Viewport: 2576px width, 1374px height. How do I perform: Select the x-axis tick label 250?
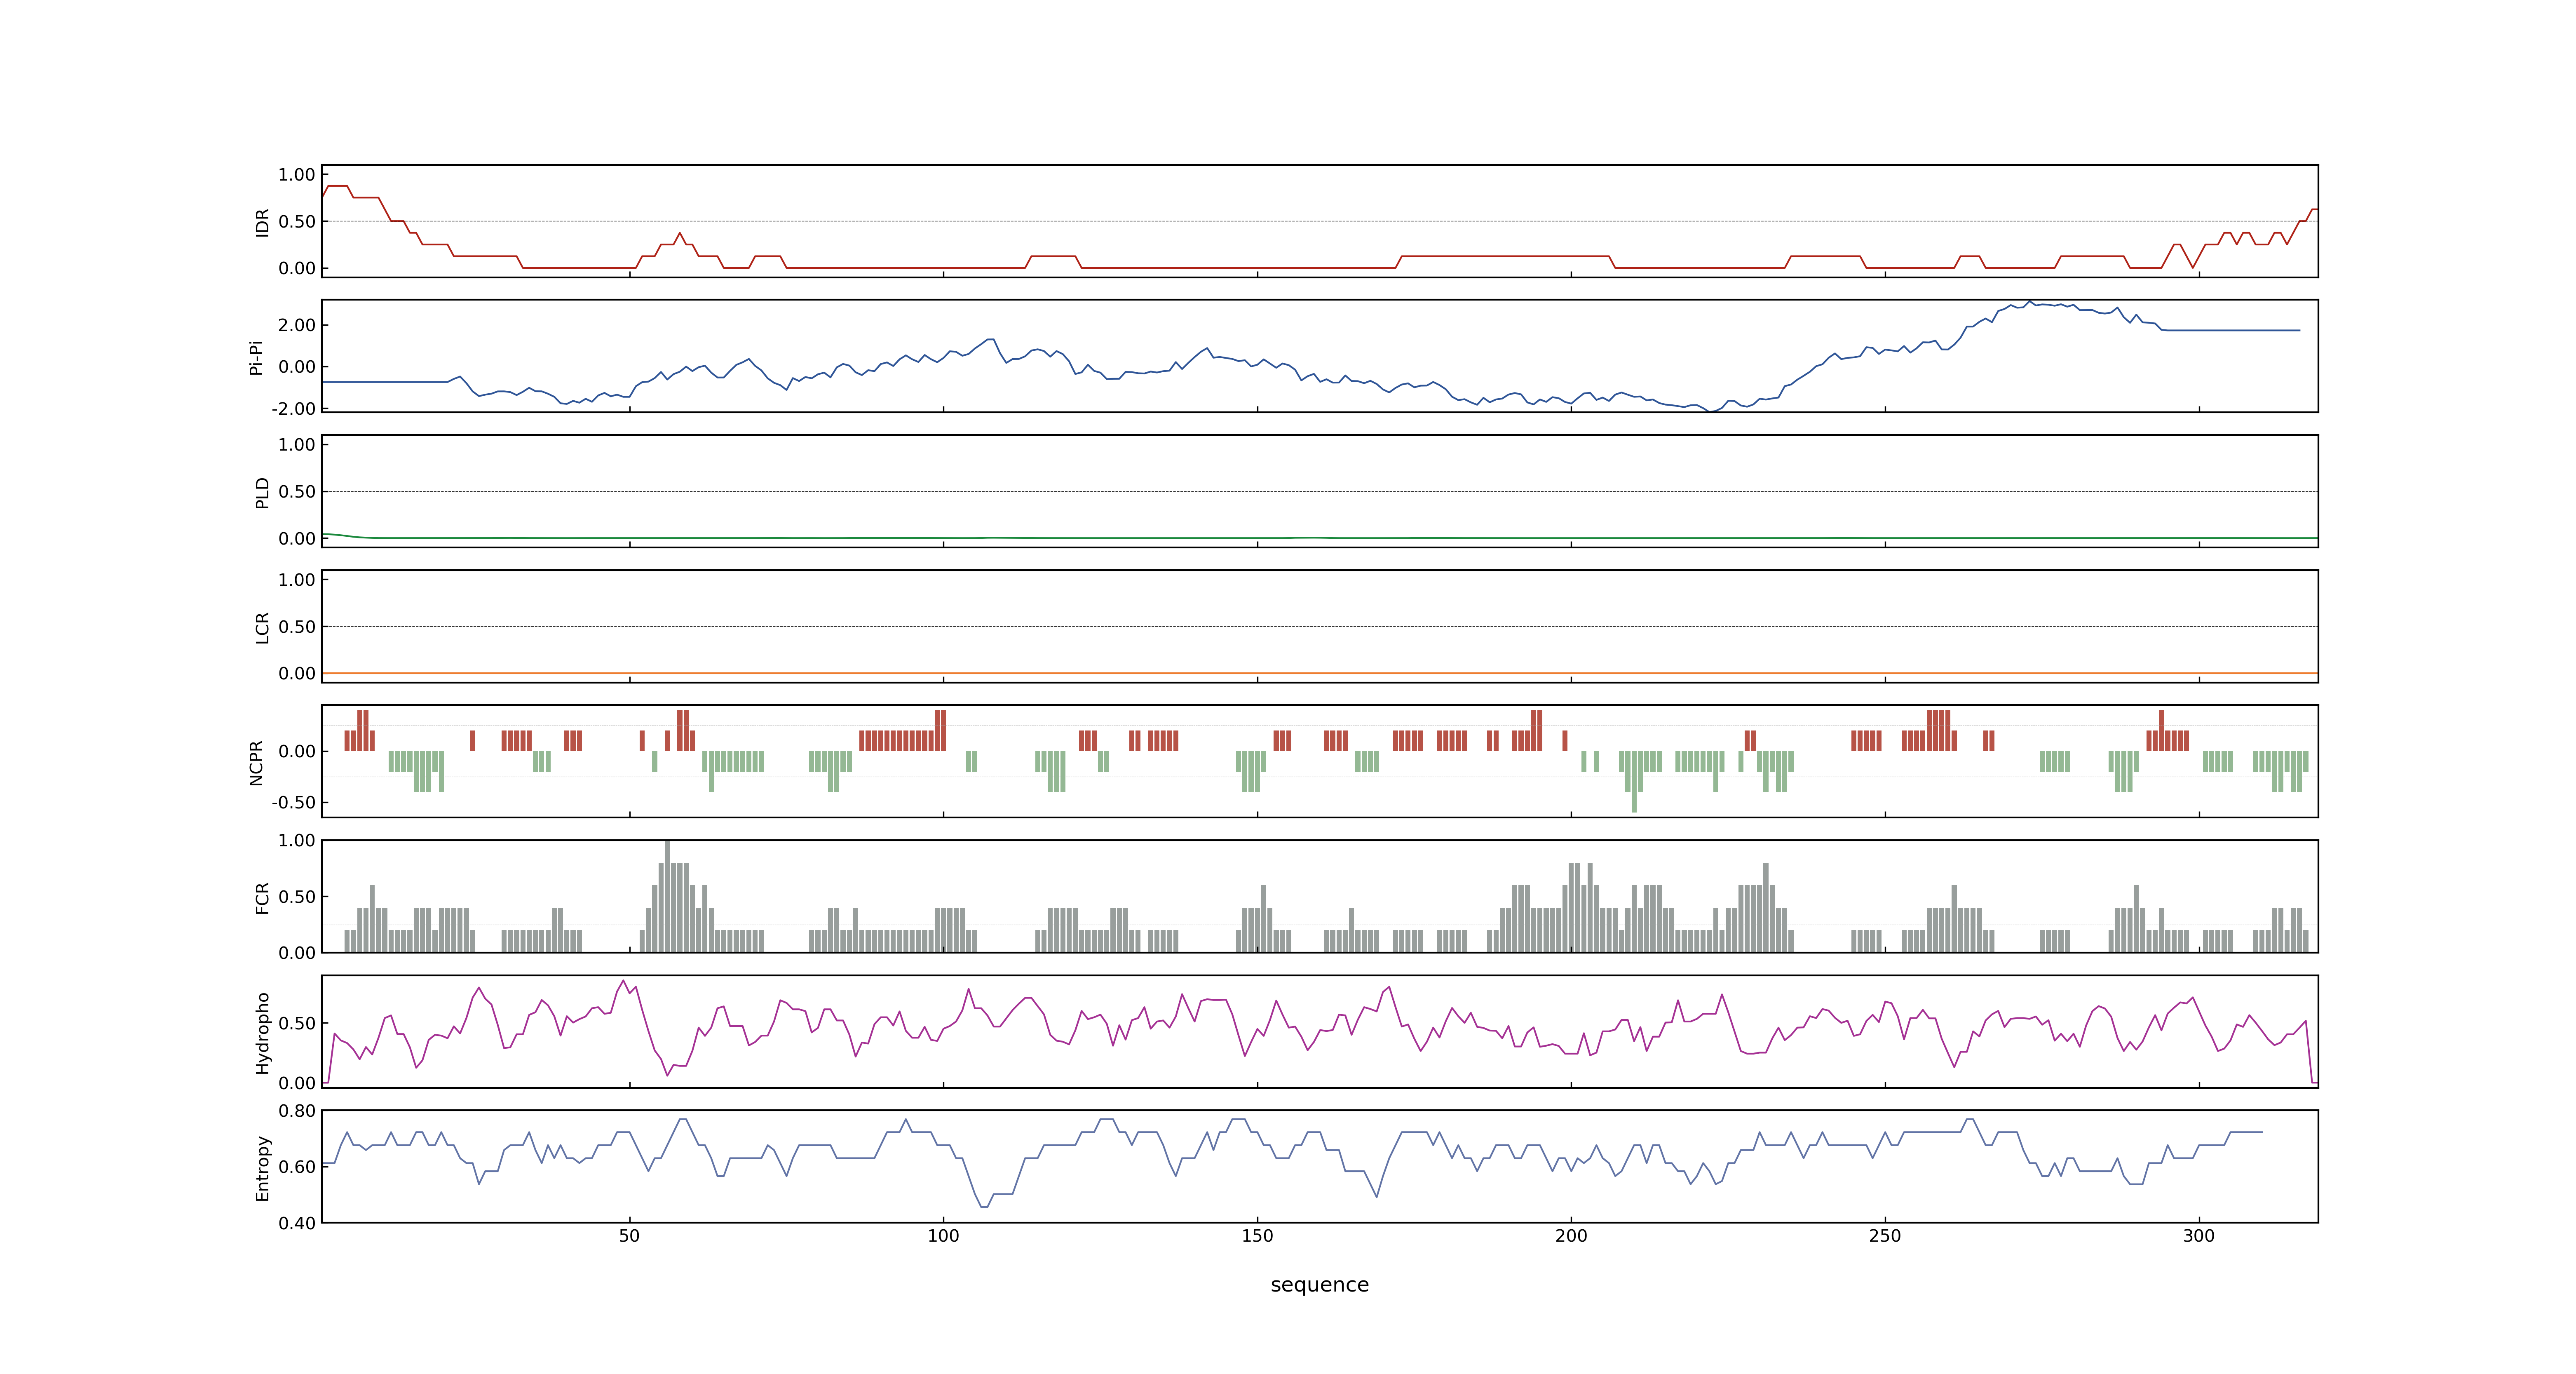coord(1885,1236)
